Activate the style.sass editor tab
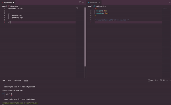 click(8, 3)
